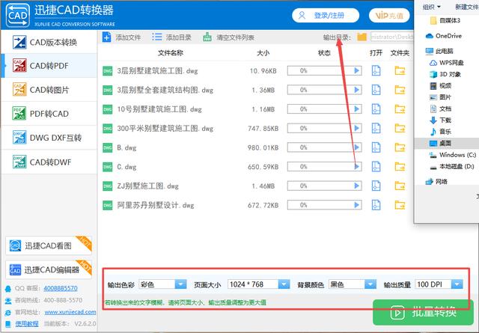
Task: Click the 文件名称 column header
Action: pyautogui.click(x=171, y=53)
